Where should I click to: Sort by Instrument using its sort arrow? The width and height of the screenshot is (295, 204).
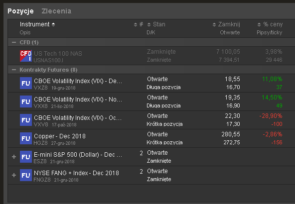[x=53, y=24]
